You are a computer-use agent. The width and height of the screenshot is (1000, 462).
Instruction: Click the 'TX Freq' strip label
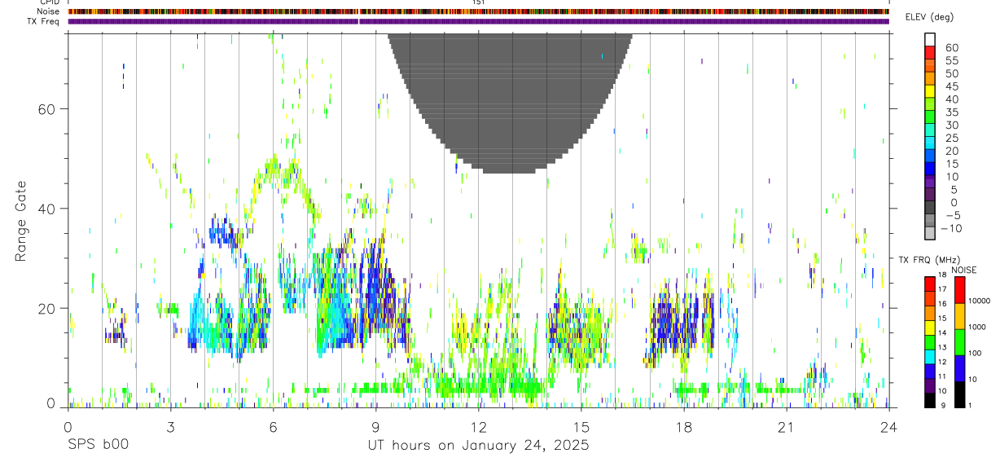coord(44,21)
